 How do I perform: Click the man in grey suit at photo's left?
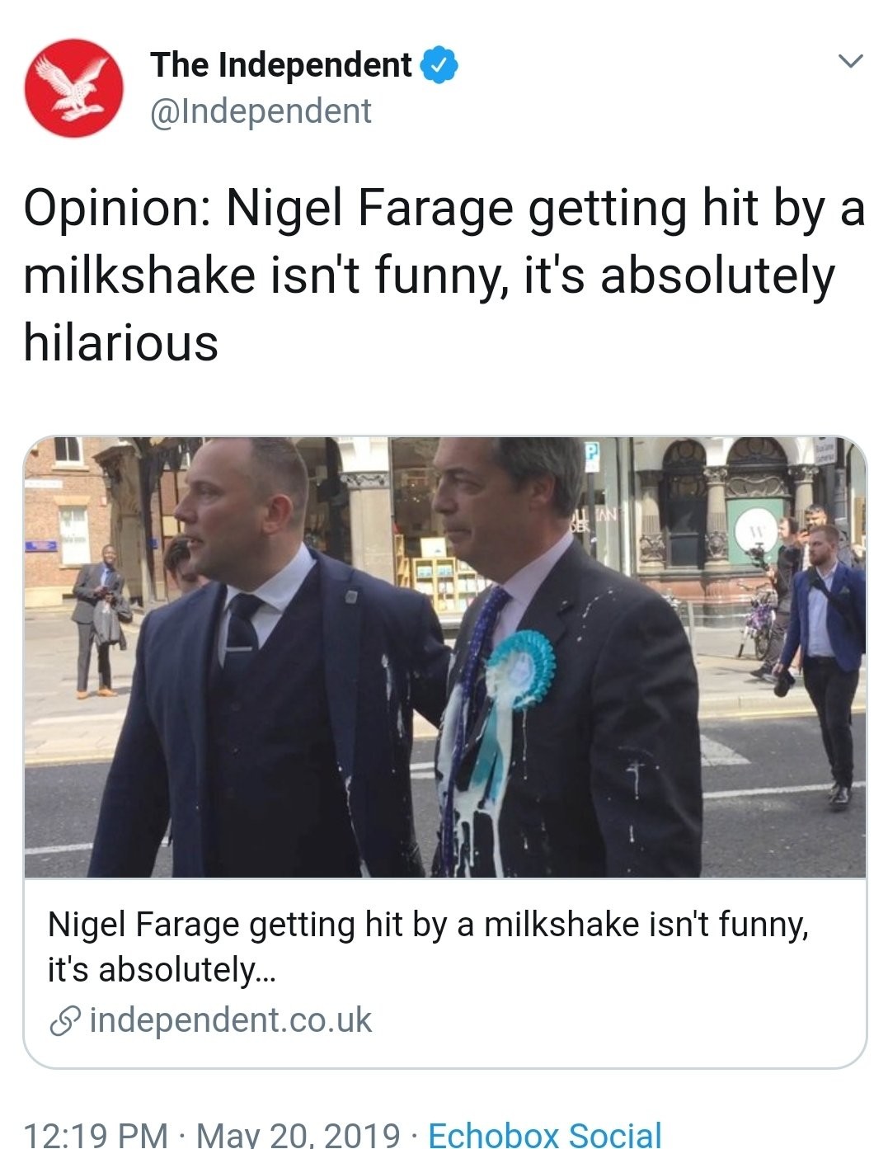99,619
